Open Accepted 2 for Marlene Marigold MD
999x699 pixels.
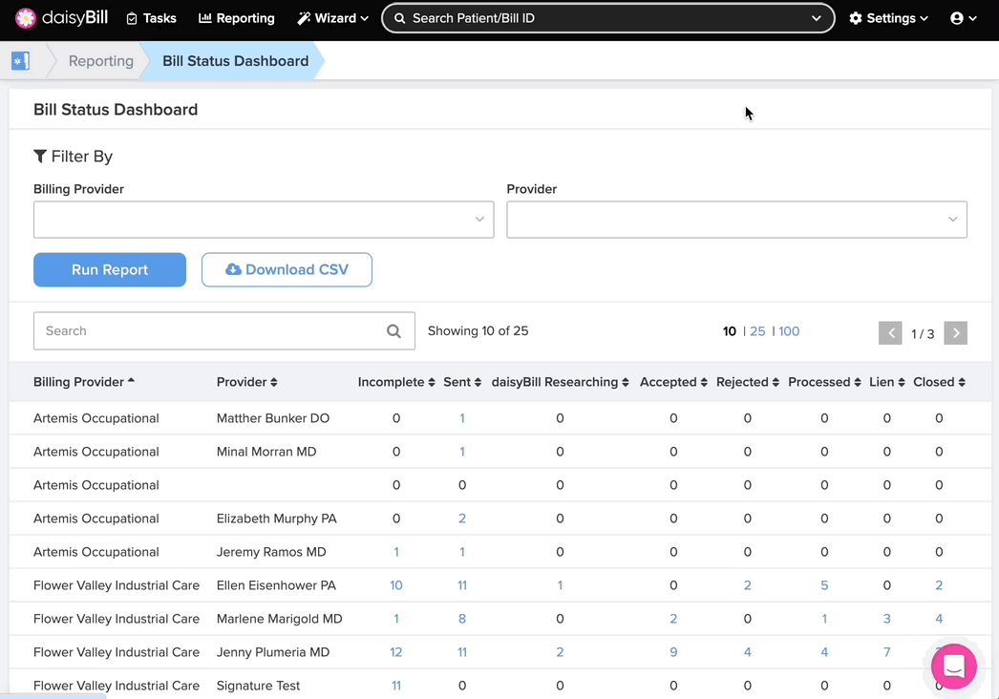pos(673,619)
